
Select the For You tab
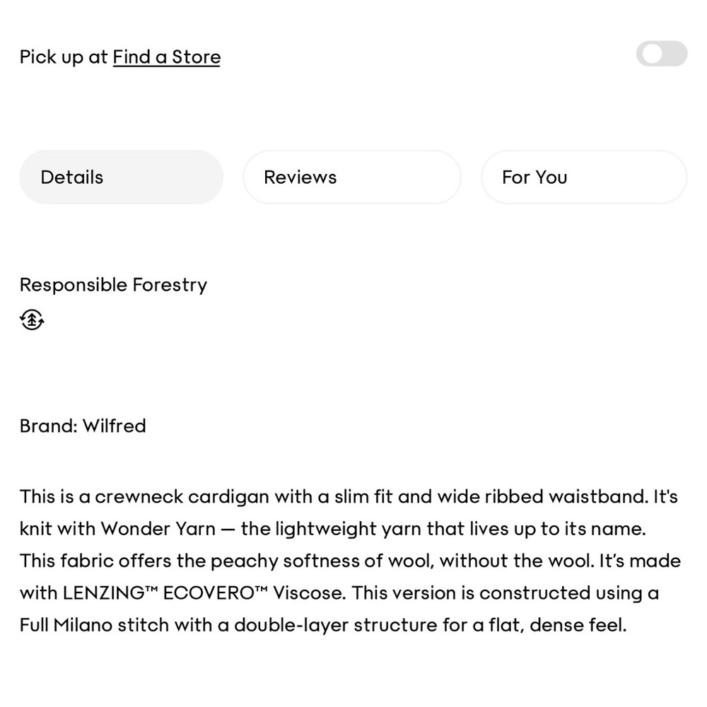[584, 177]
